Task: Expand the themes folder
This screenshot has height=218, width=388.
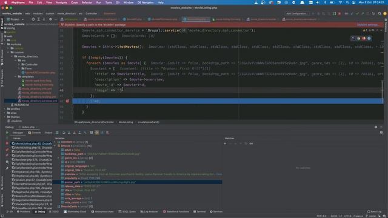Action: click(5, 117)
